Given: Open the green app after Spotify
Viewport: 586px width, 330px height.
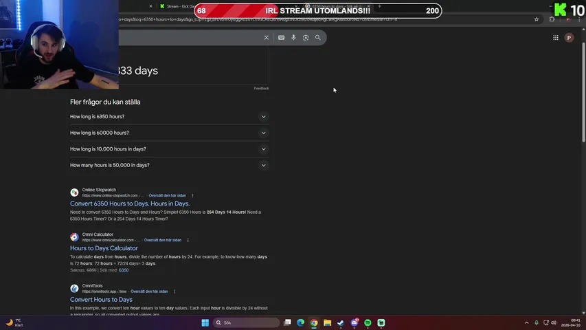Looking at the screenshot, I should pos(381,322).
